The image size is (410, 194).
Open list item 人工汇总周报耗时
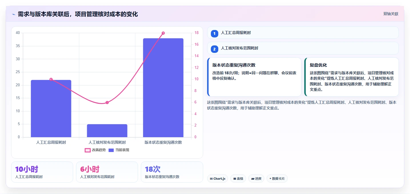tap(303, 33)
